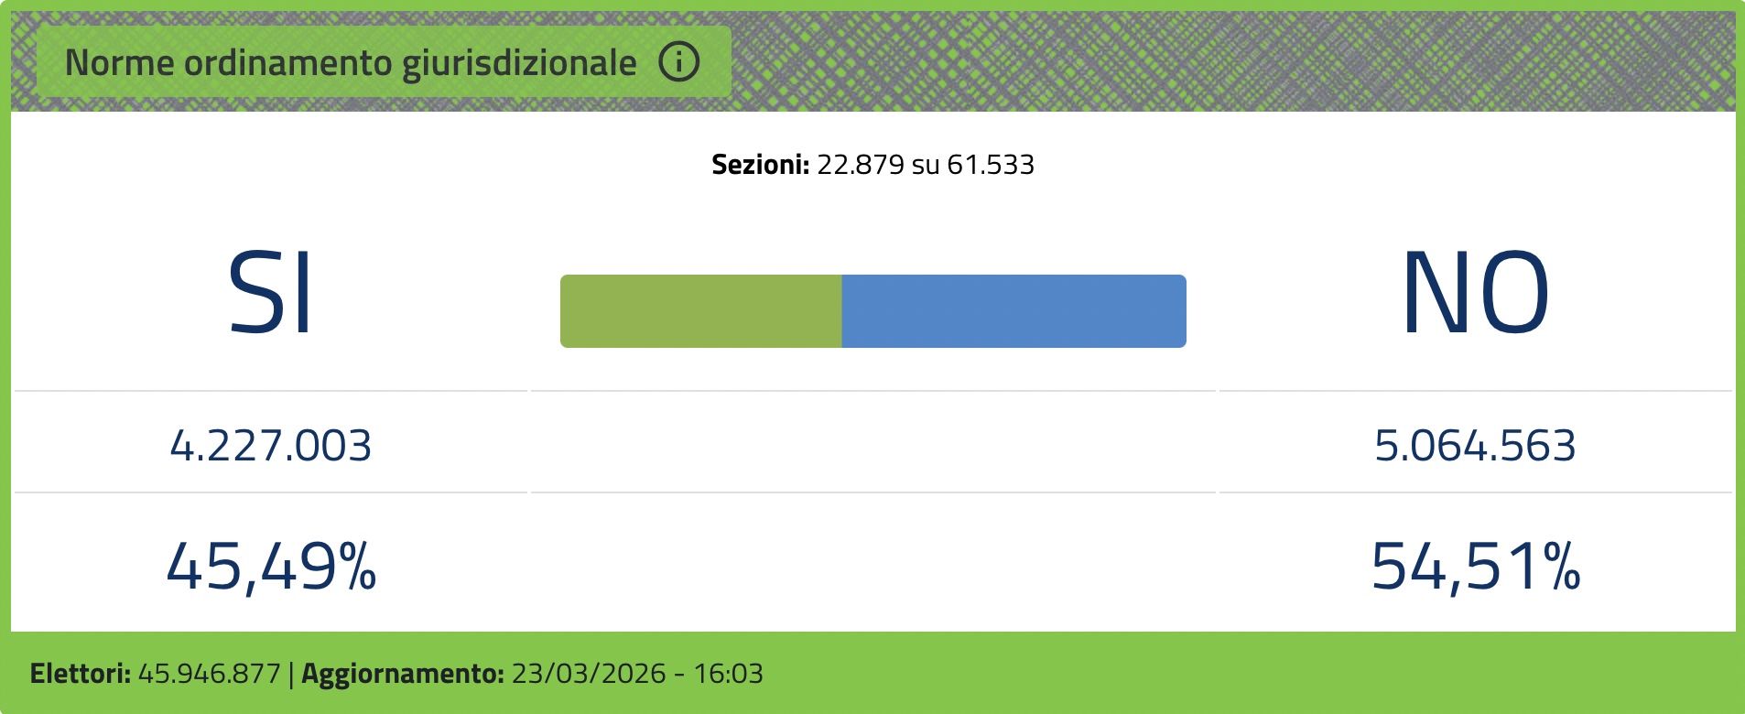Click the NO vote count 5.064.563
The width and height of the screenshot is (1745, 714).
pos(1475,446)
